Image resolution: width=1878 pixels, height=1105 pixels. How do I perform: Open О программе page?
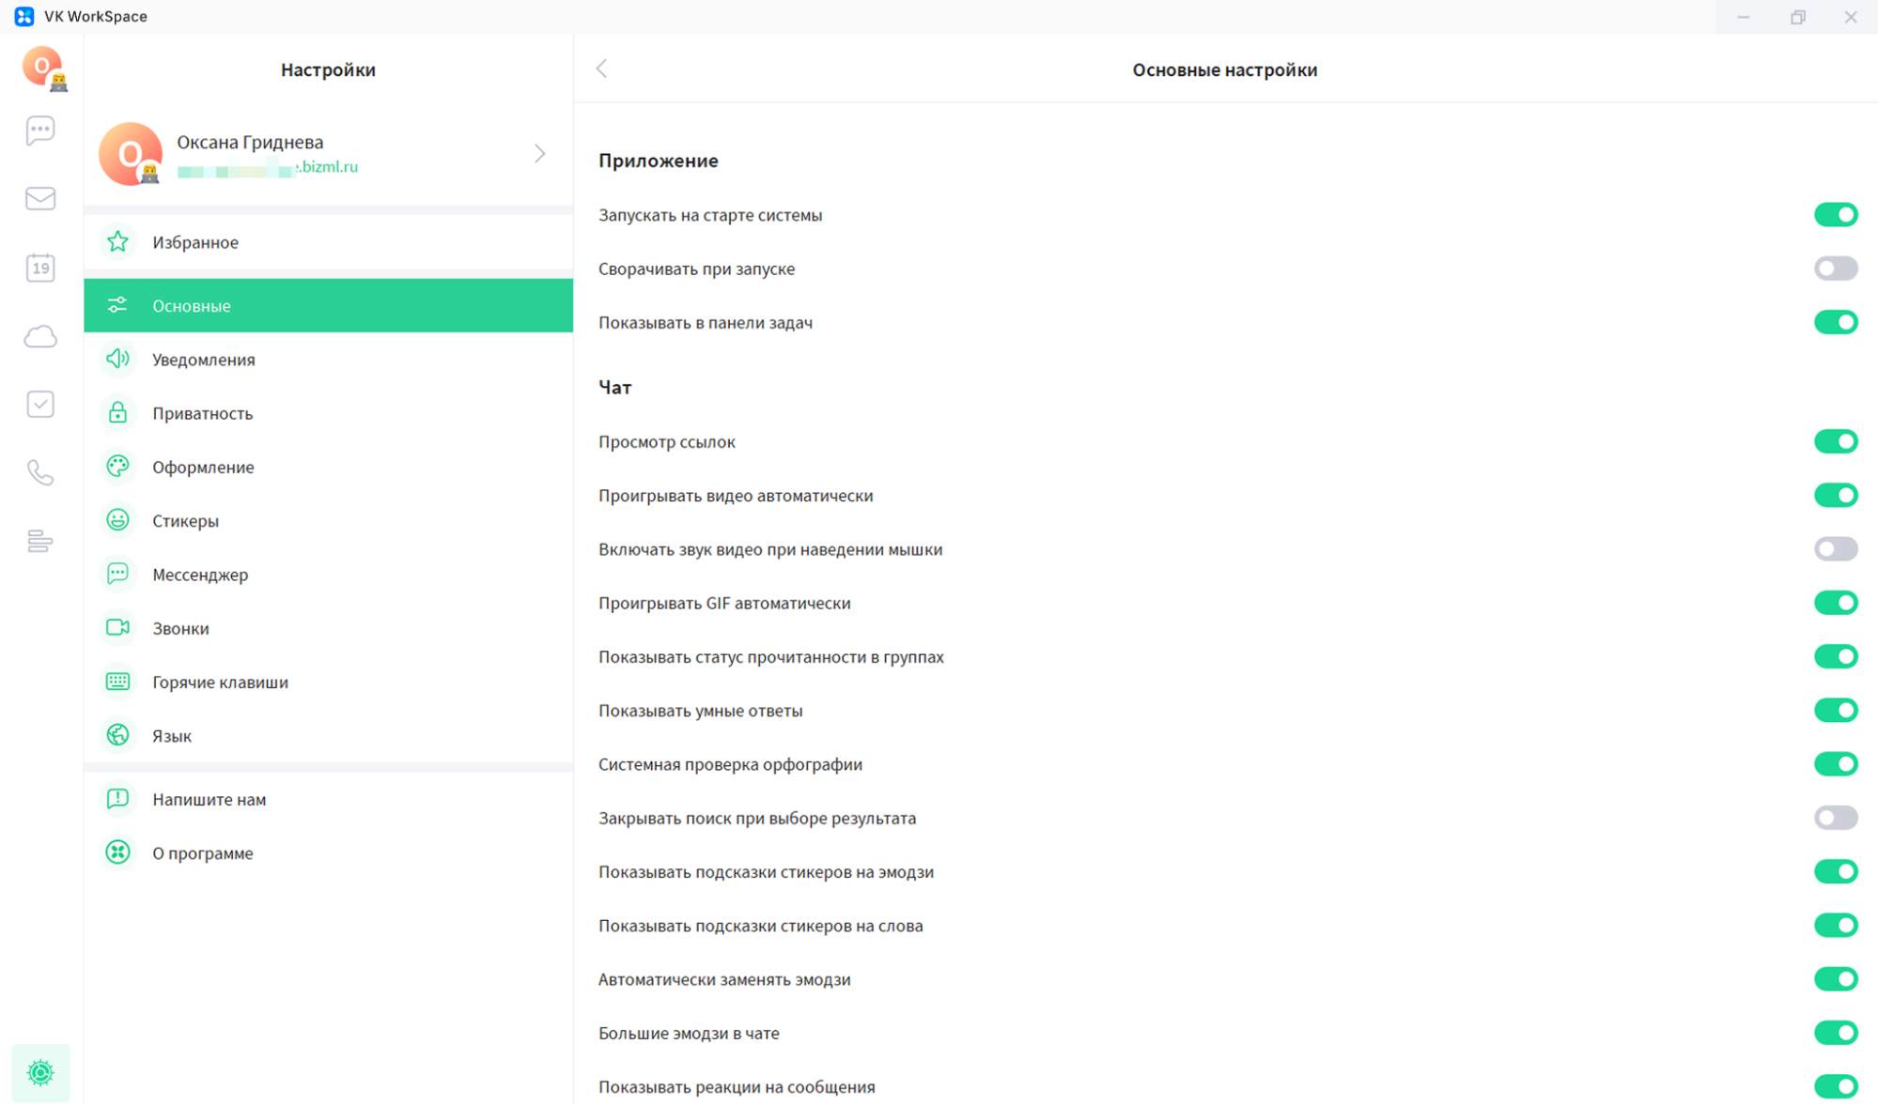tap(202, 853)
